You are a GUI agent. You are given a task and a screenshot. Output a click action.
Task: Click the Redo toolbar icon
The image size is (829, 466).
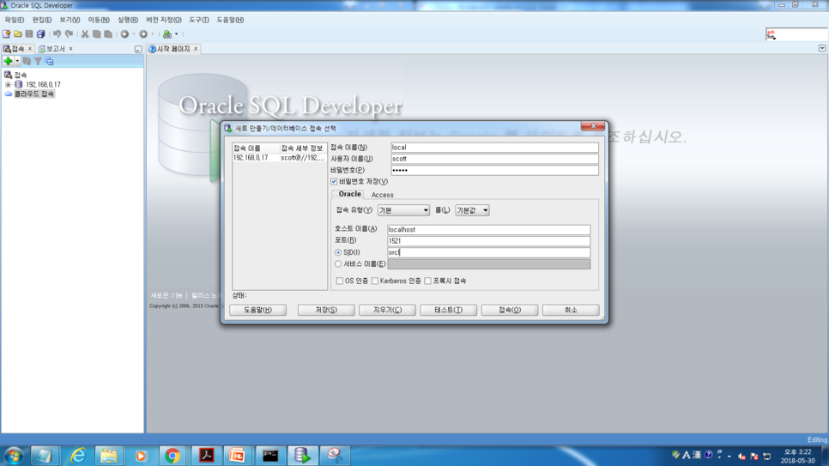[x=69, y=33]
